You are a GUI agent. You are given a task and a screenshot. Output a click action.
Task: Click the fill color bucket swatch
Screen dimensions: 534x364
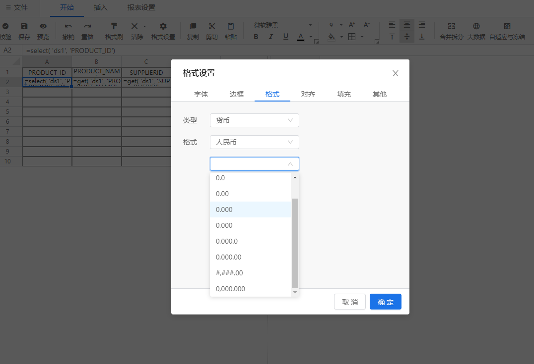click(x=332, y=37)
